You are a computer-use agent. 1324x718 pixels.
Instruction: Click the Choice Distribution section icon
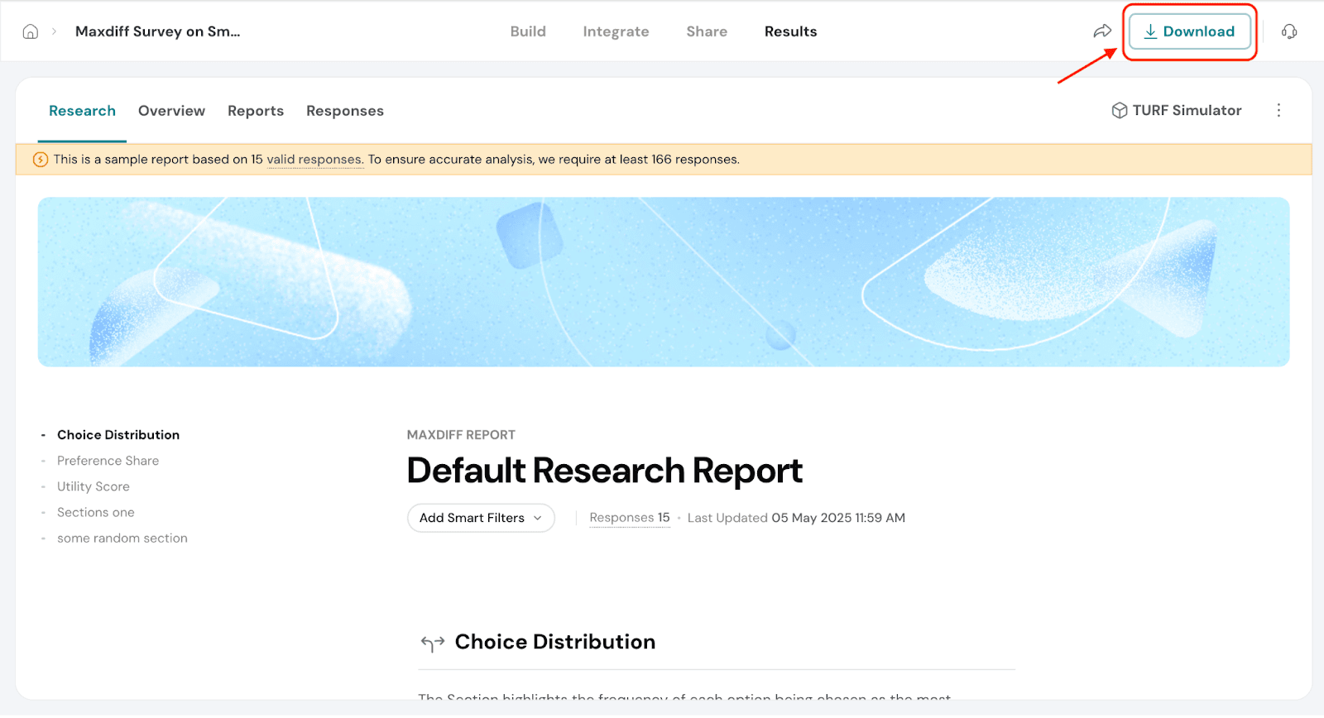(x=432, y=643)
